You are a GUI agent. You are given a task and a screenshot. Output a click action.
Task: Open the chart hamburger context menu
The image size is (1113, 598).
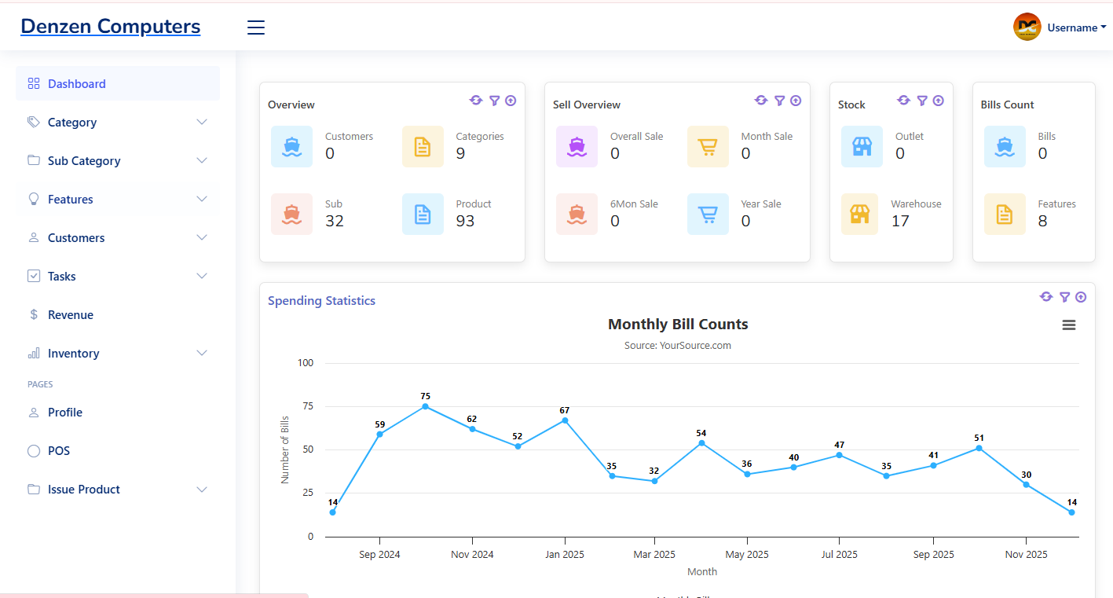1068,325
